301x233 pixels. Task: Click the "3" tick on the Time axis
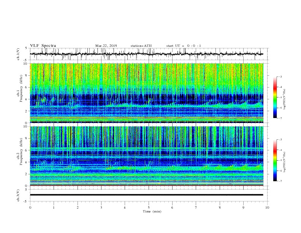[x=101, y=207]
